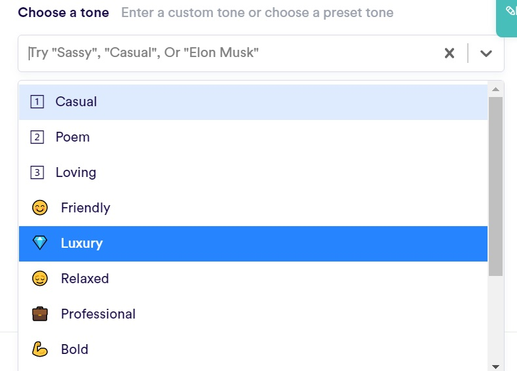Click the numbered 3 icon beside Loving
The height and width of the screenshot is (371, 517).
37,172
